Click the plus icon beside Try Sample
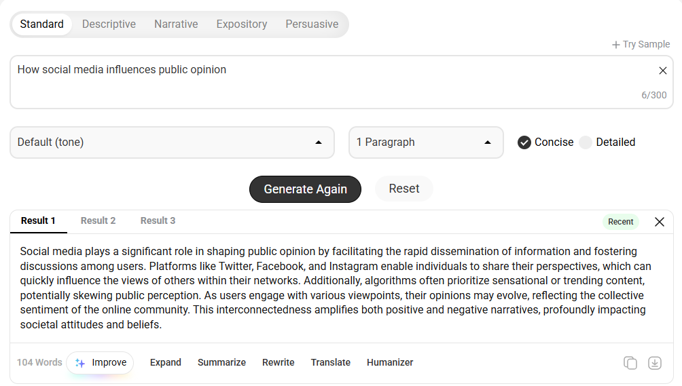This screenshot has height=386, width=682. (x=615, y=45)
